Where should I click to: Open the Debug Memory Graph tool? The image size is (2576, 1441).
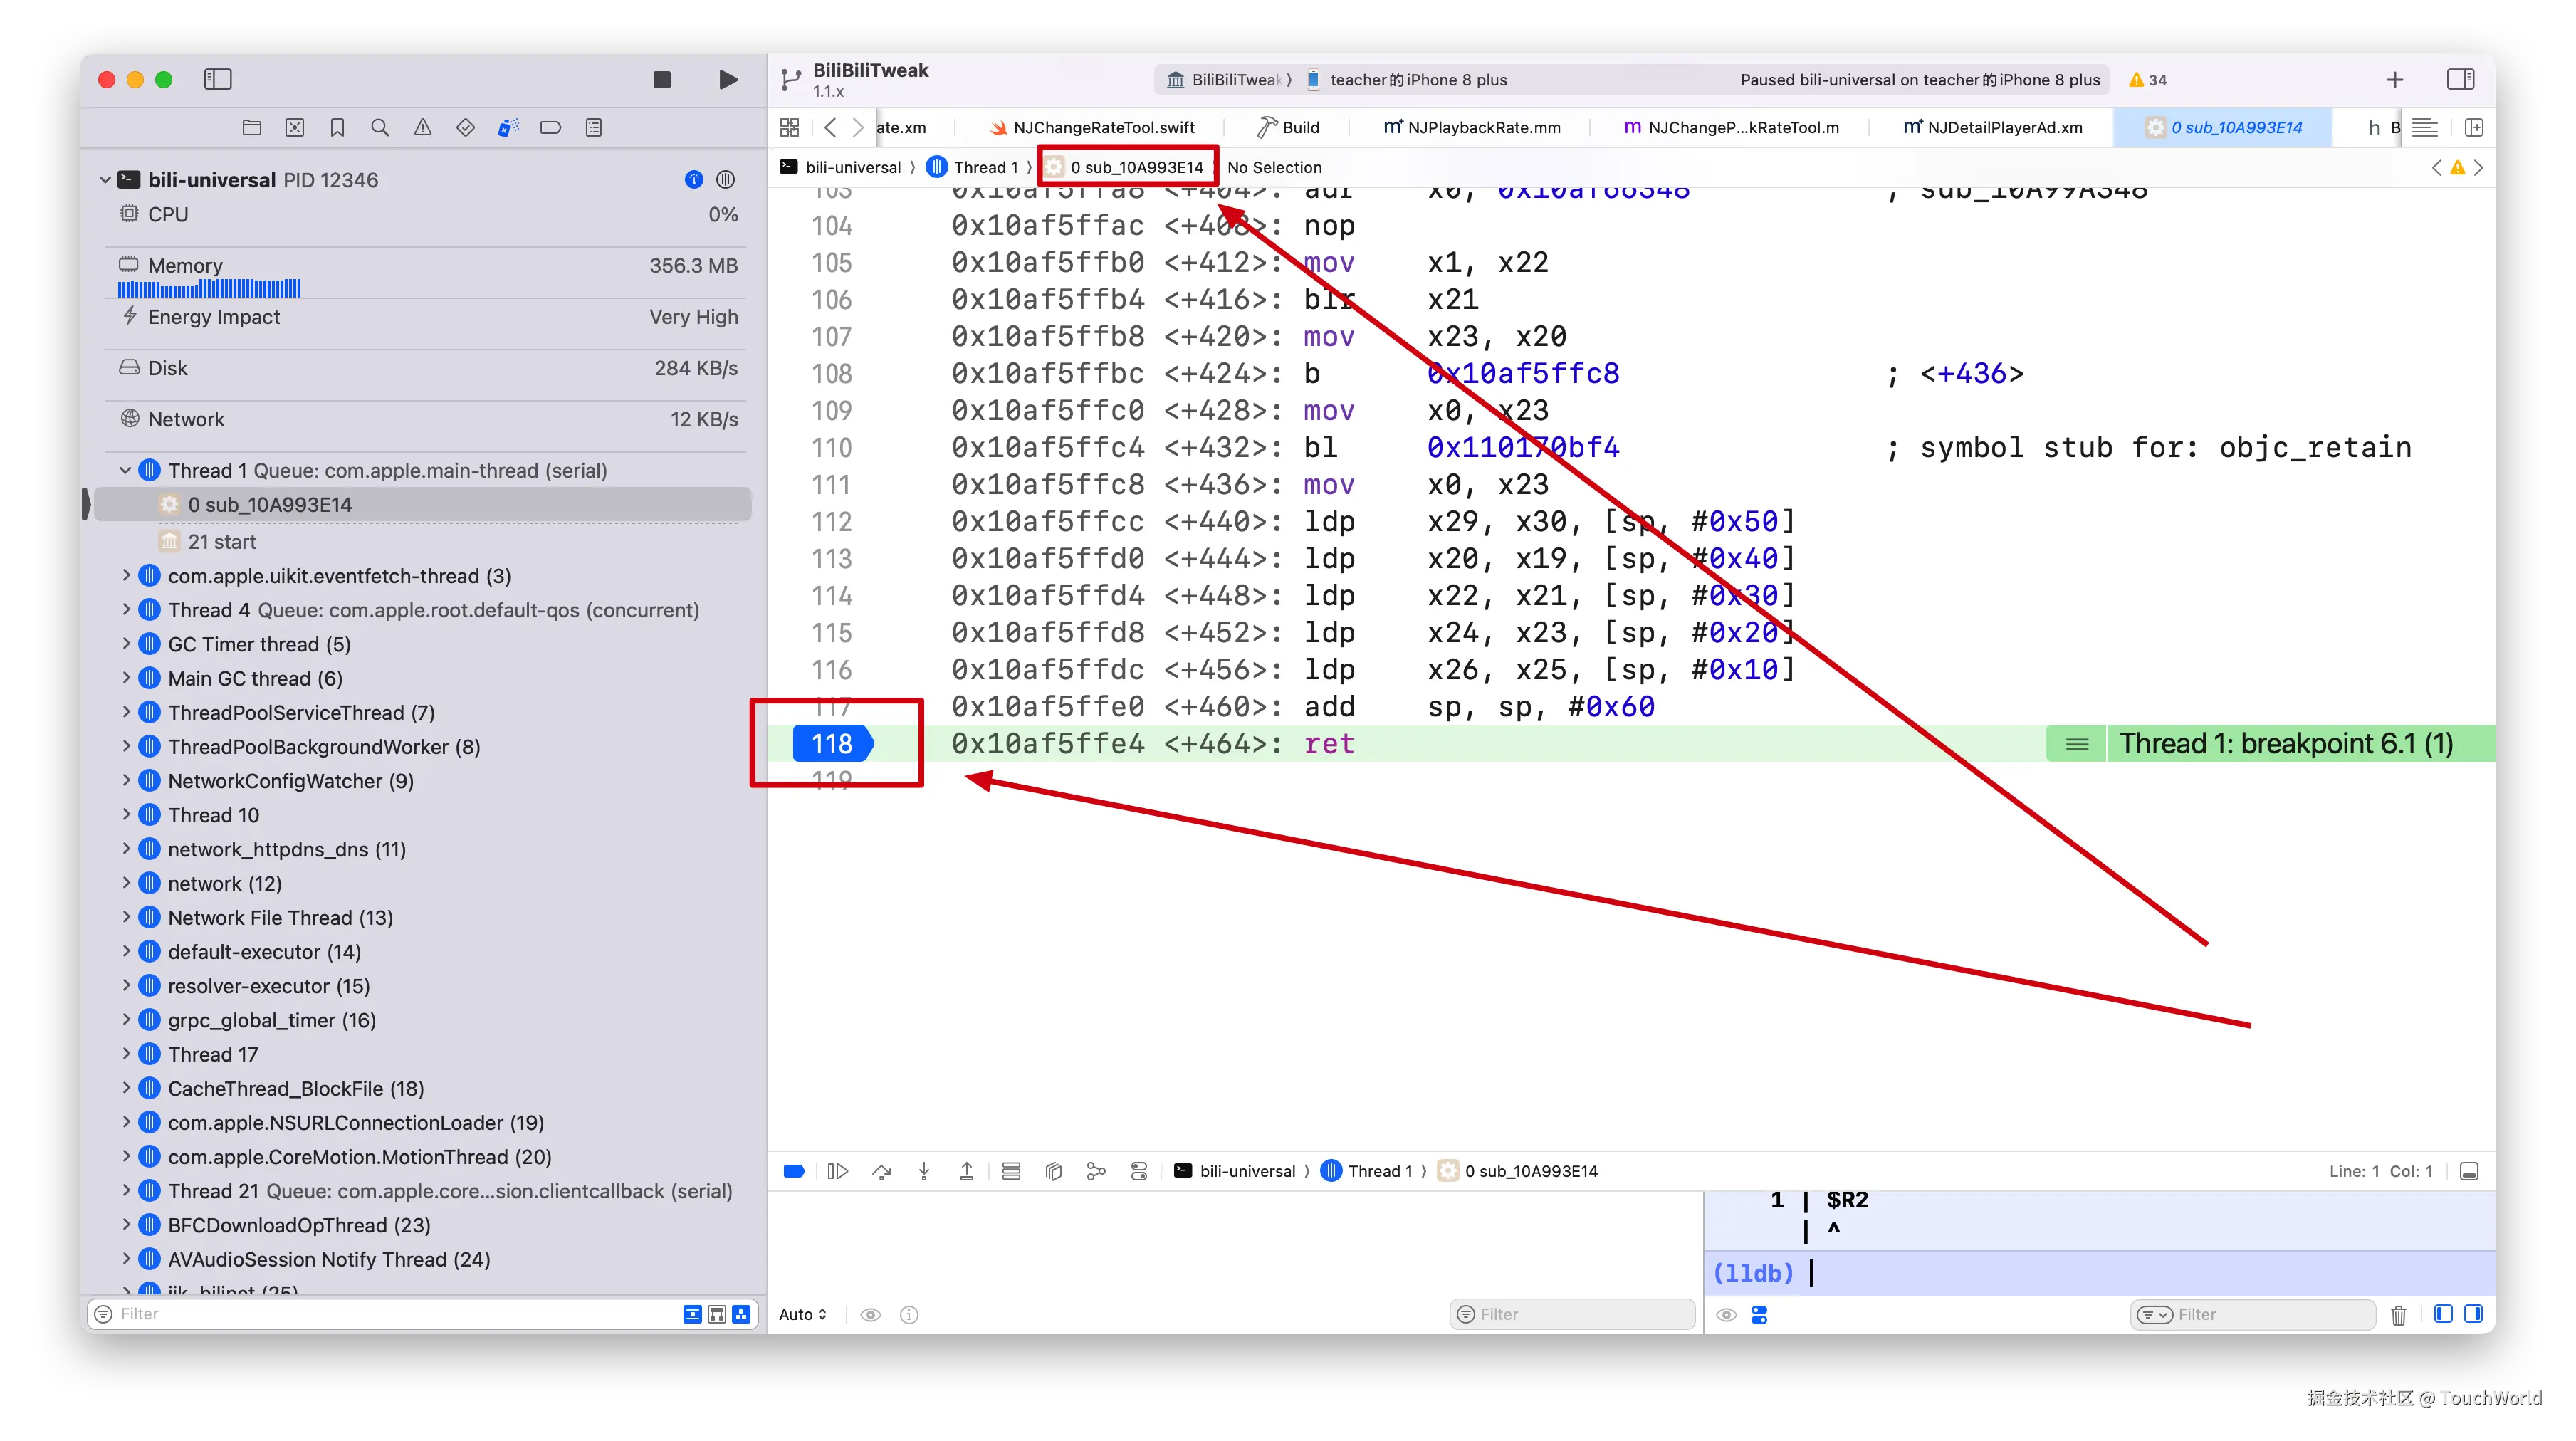point(1096,1171)
